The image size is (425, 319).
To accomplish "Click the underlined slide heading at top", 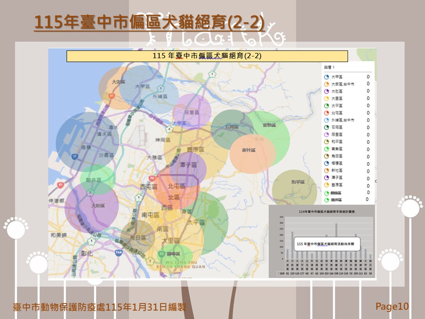I will click(x=149, y=23).
